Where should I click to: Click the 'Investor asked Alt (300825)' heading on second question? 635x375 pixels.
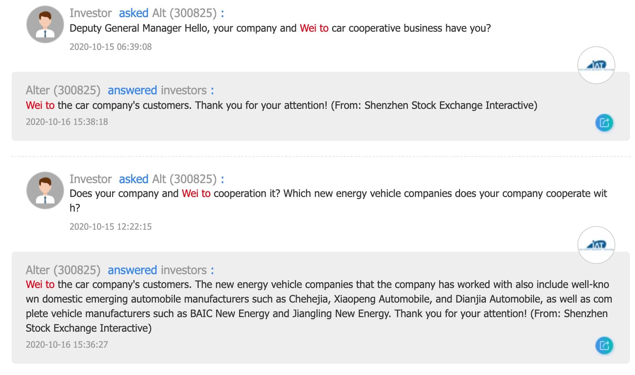click(x=146, y=179)
